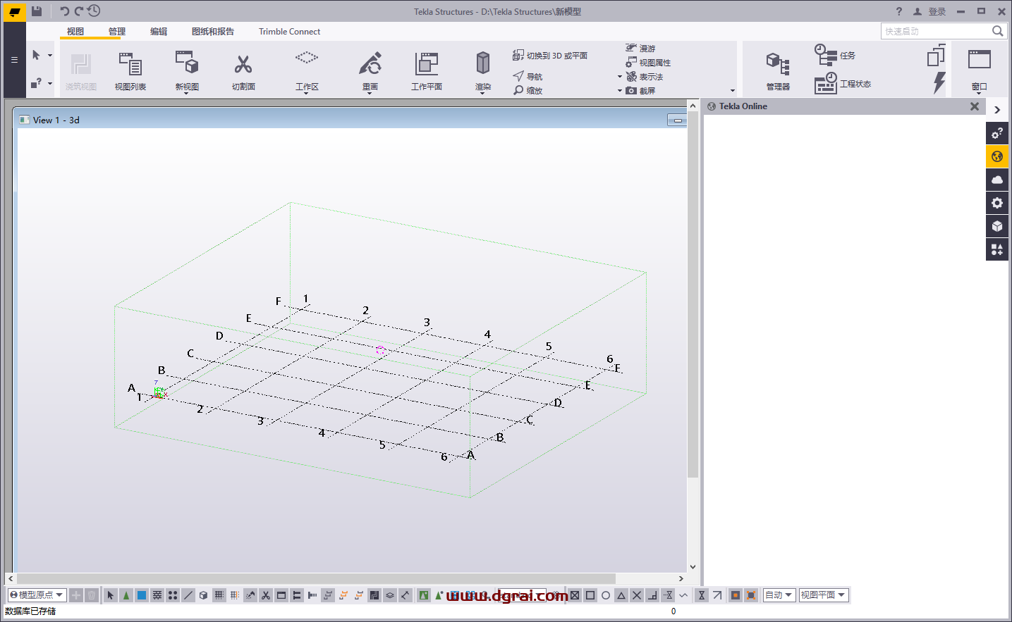This screenshot has width=1012, height=622.
Task: Toggle the circle center-point snap switch
Action: point(606,595)
